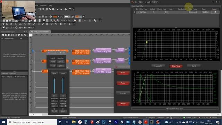Click the yellow filter drag point on the graph
This screenshot has height=125, width=222.
147,42
